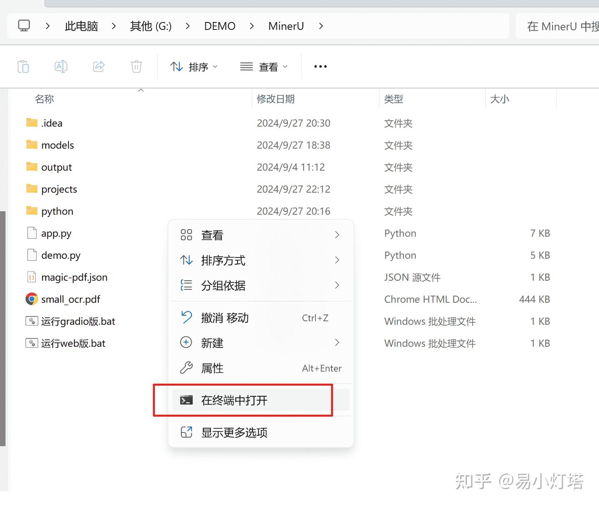The image size is (599, 506).
Task: Expand chevron after 其他 (G:) in address bar
Action: coord(188,26)
